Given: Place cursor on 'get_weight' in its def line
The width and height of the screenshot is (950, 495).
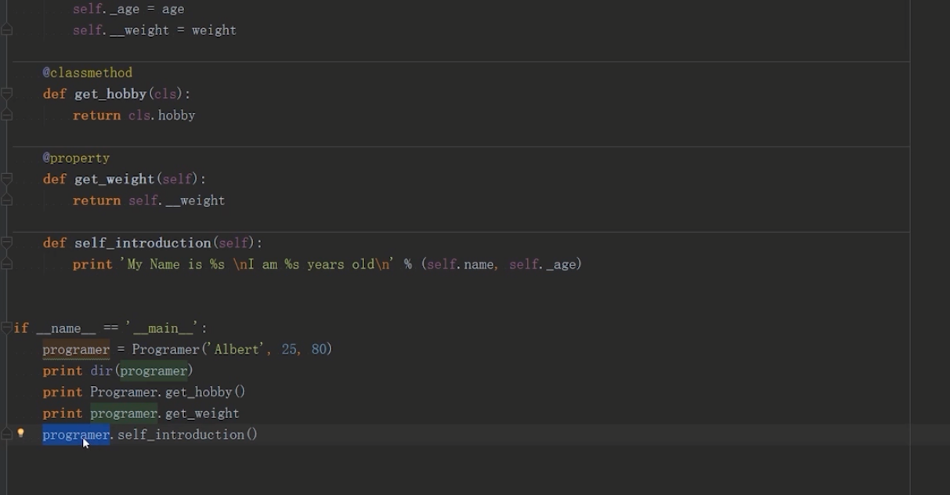Looking at the screenshot, I should (x=114, y=179).
